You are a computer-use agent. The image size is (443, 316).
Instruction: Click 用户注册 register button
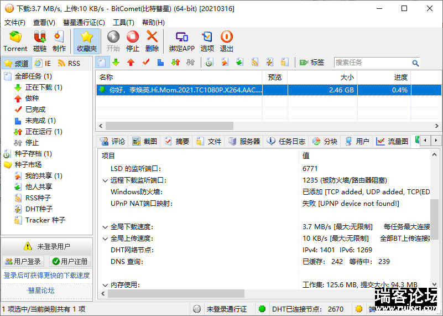[70, 261]
